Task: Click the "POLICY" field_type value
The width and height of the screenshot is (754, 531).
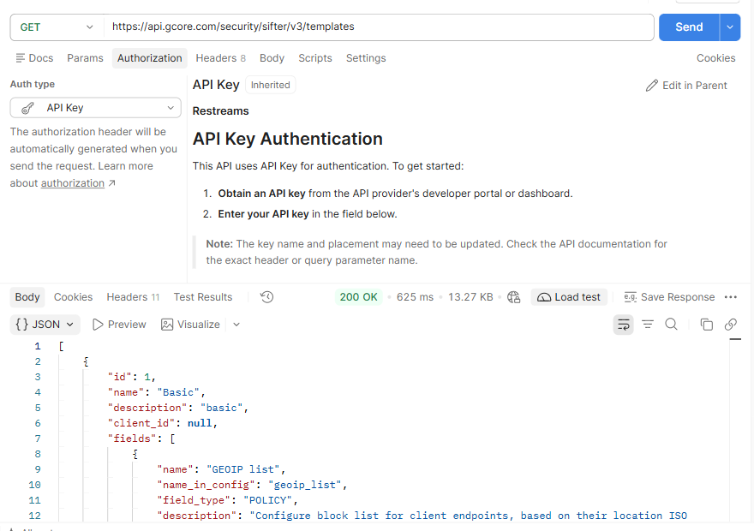Action: (267, 500)
